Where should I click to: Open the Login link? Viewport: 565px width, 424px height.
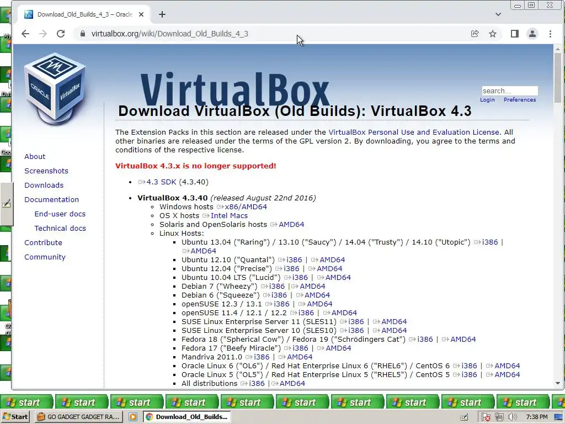click(487, 100)
